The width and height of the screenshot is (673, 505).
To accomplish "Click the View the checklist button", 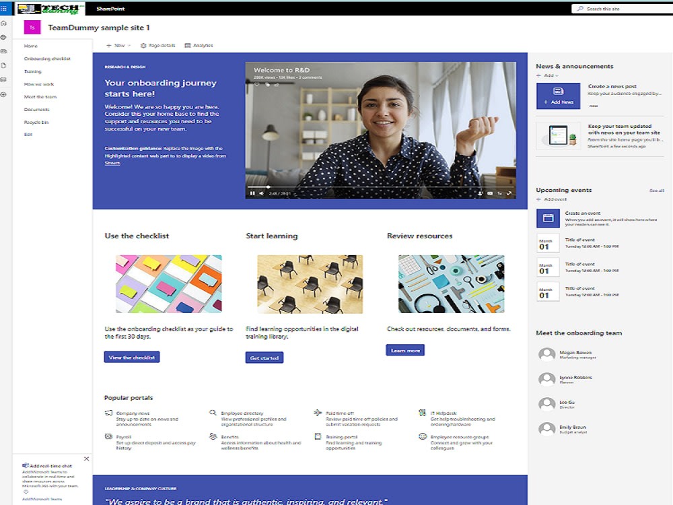I will [x=132, y=358].
